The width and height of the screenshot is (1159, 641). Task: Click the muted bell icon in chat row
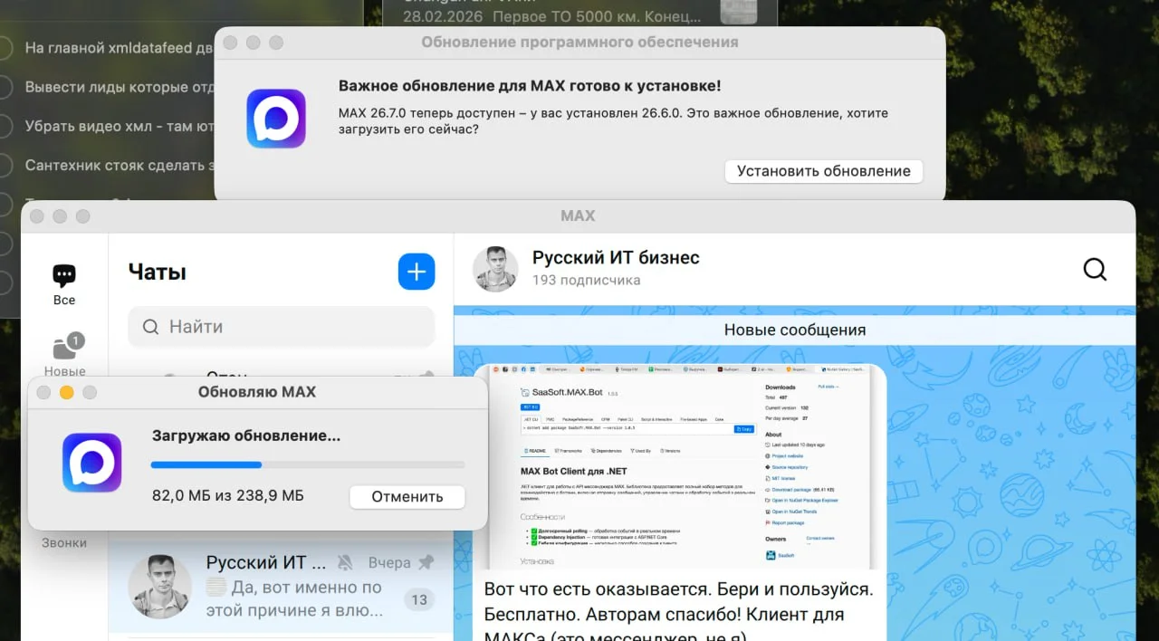point(345,563)
